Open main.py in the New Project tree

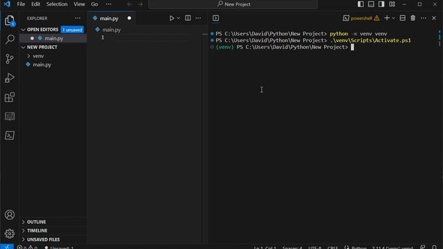tap(53, 64)
